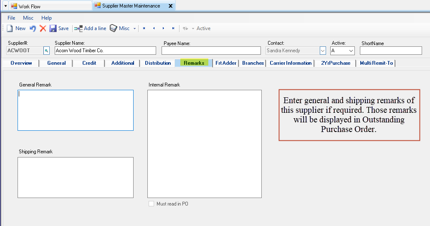
Task: Switch to the Credit tab
Action: click(x=89, y=63)
